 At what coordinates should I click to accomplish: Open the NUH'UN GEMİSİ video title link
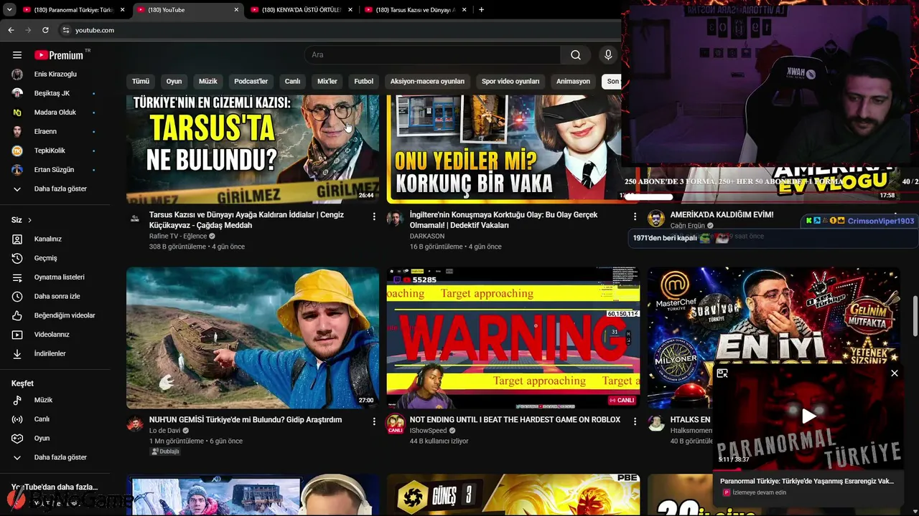pos(246,420)
